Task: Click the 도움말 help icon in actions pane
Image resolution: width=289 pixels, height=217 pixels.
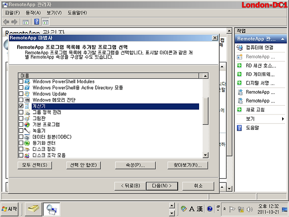Action: pos(239,128)
